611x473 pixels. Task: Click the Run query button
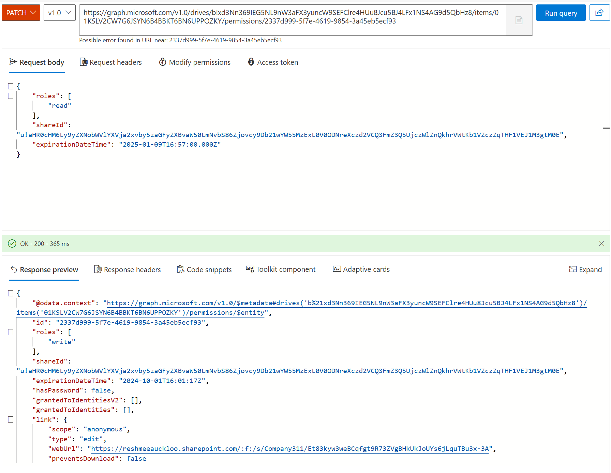(561, 13)
